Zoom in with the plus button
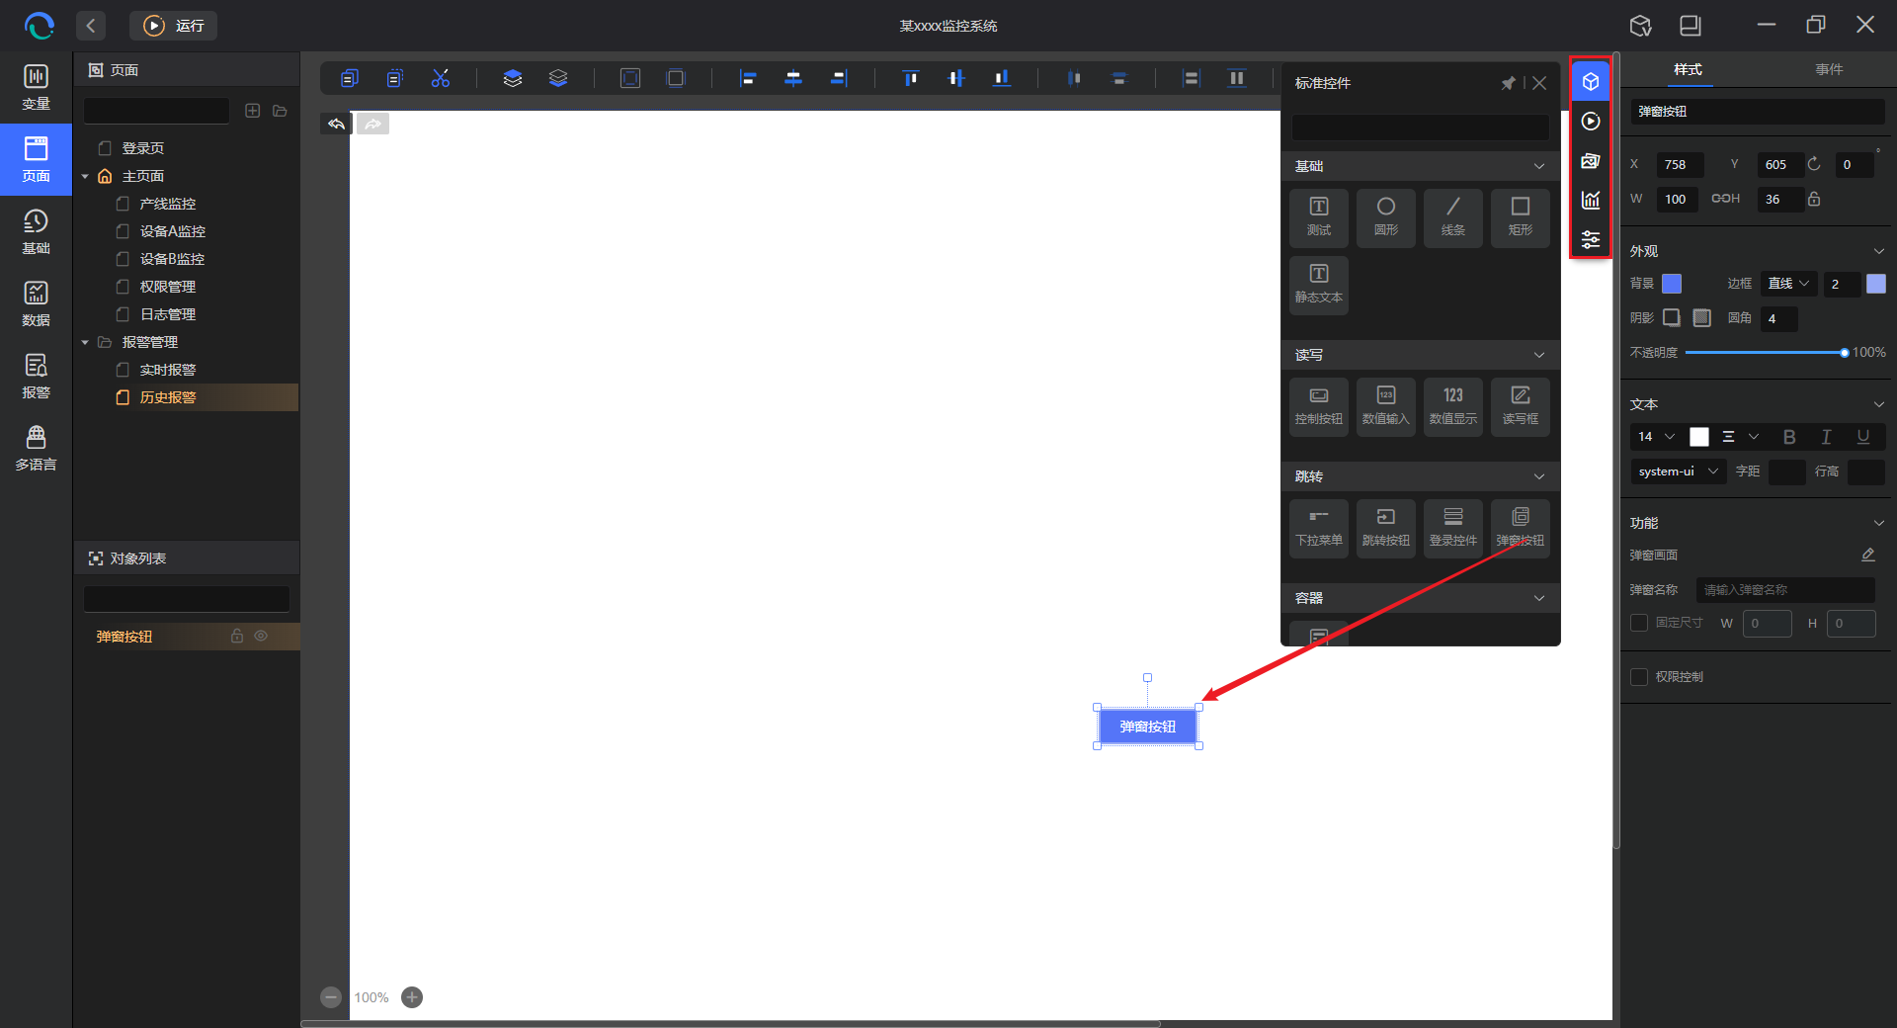1897x1028 pixels. tap(412, 997)
